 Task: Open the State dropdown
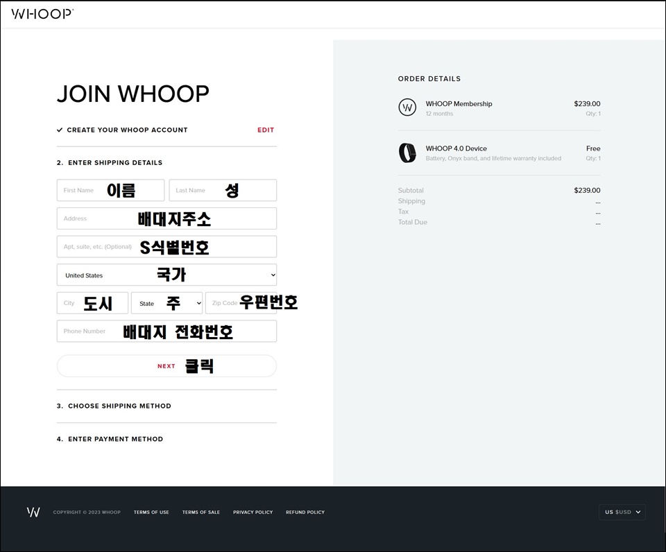(x=167, y=303)
